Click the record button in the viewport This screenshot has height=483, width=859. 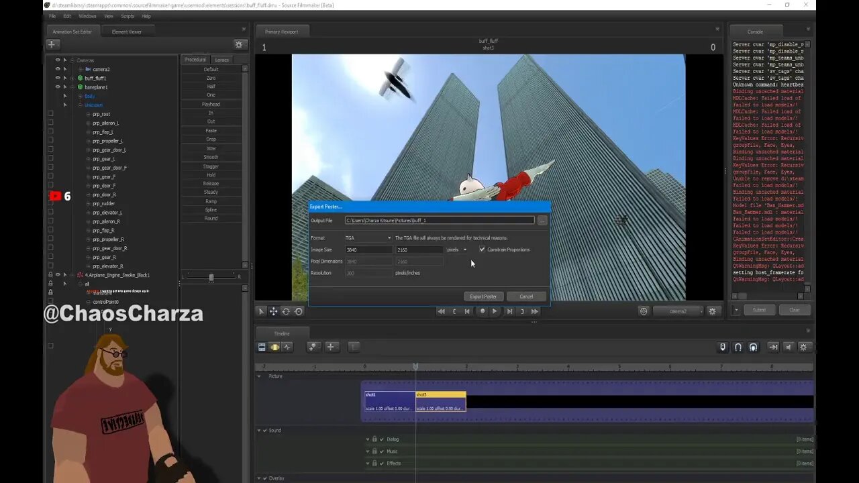482,311
